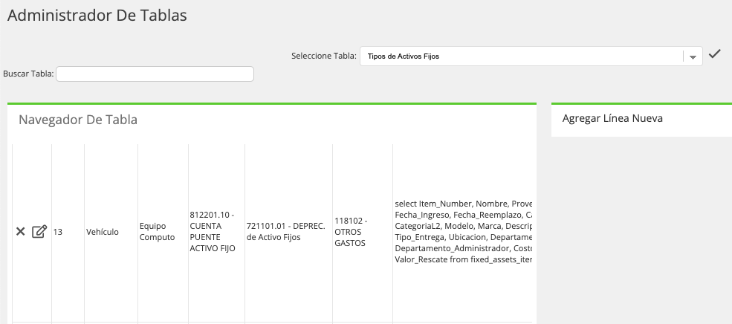
Task: Click the 812201.10 CUENTA PUENTE ACTIVO FIJO cell
Action: 213,232
